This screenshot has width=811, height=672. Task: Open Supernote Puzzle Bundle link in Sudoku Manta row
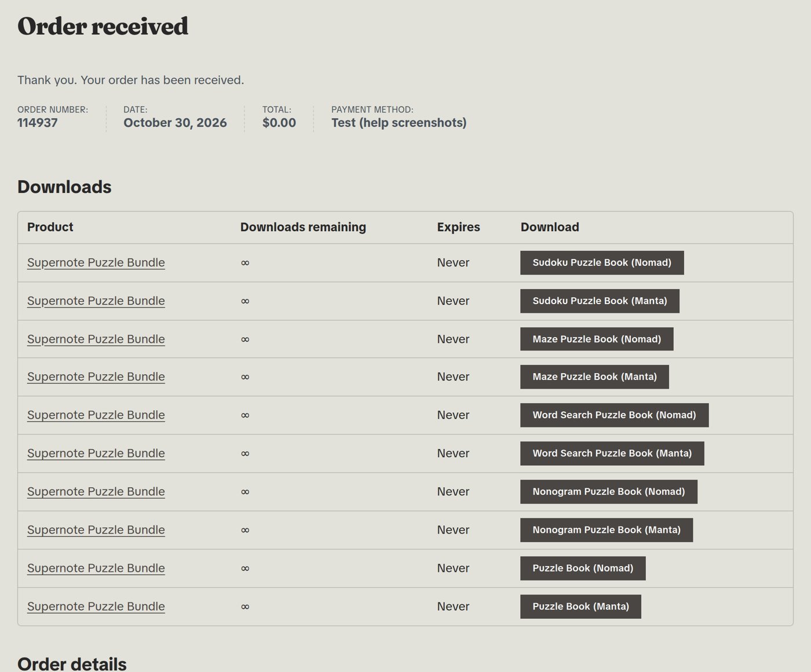(96, 301)
